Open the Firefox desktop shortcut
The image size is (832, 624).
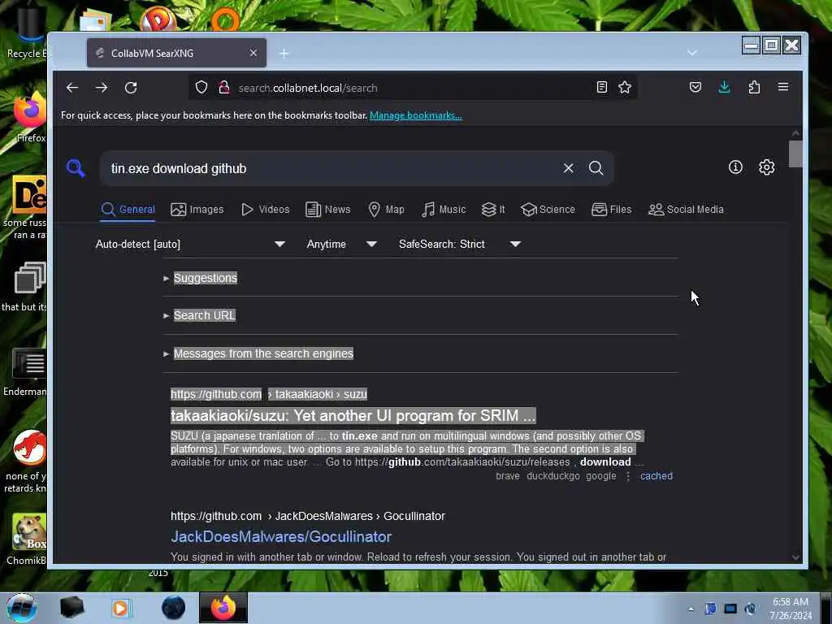click(x=30, y=117)
